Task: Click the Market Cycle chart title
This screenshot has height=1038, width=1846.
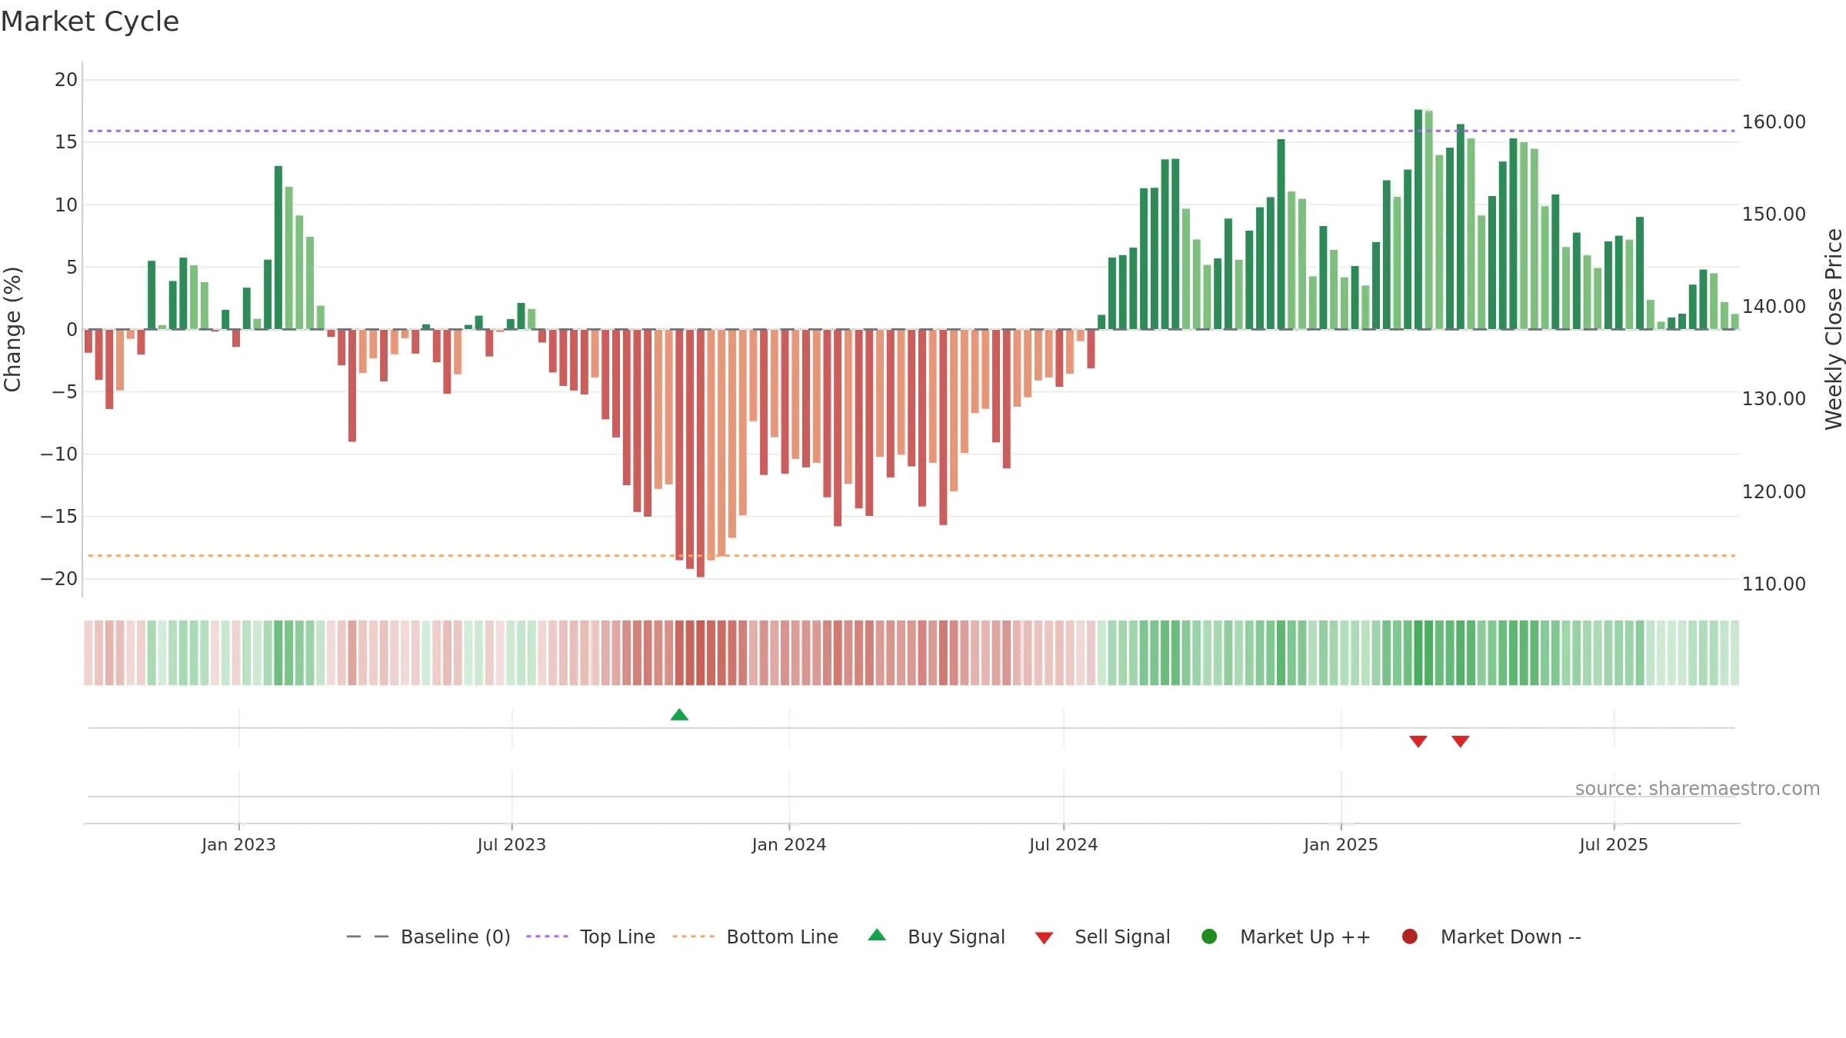Action: tap(90, 22)
